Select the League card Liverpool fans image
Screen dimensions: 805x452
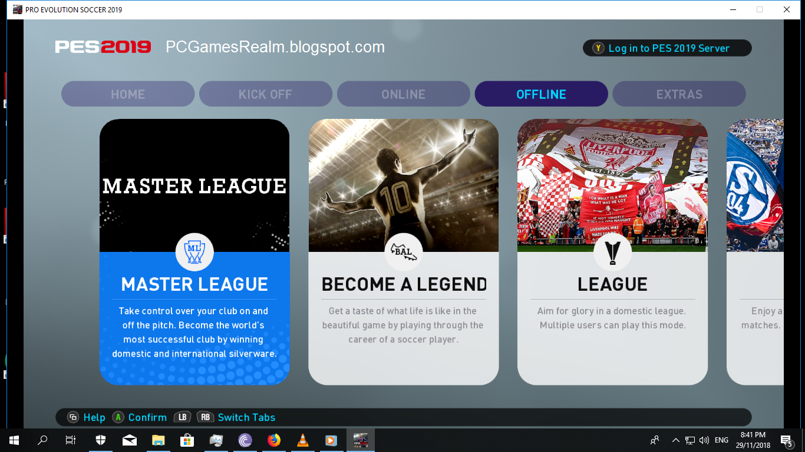pyautogui.click(x=612, y=185)
